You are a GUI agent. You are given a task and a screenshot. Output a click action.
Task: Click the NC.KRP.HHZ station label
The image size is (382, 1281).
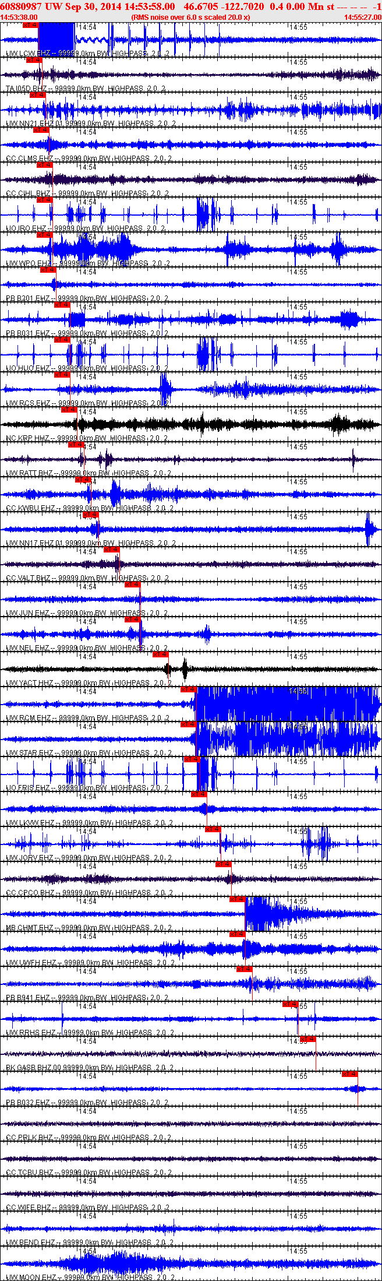tap(87, 438)
